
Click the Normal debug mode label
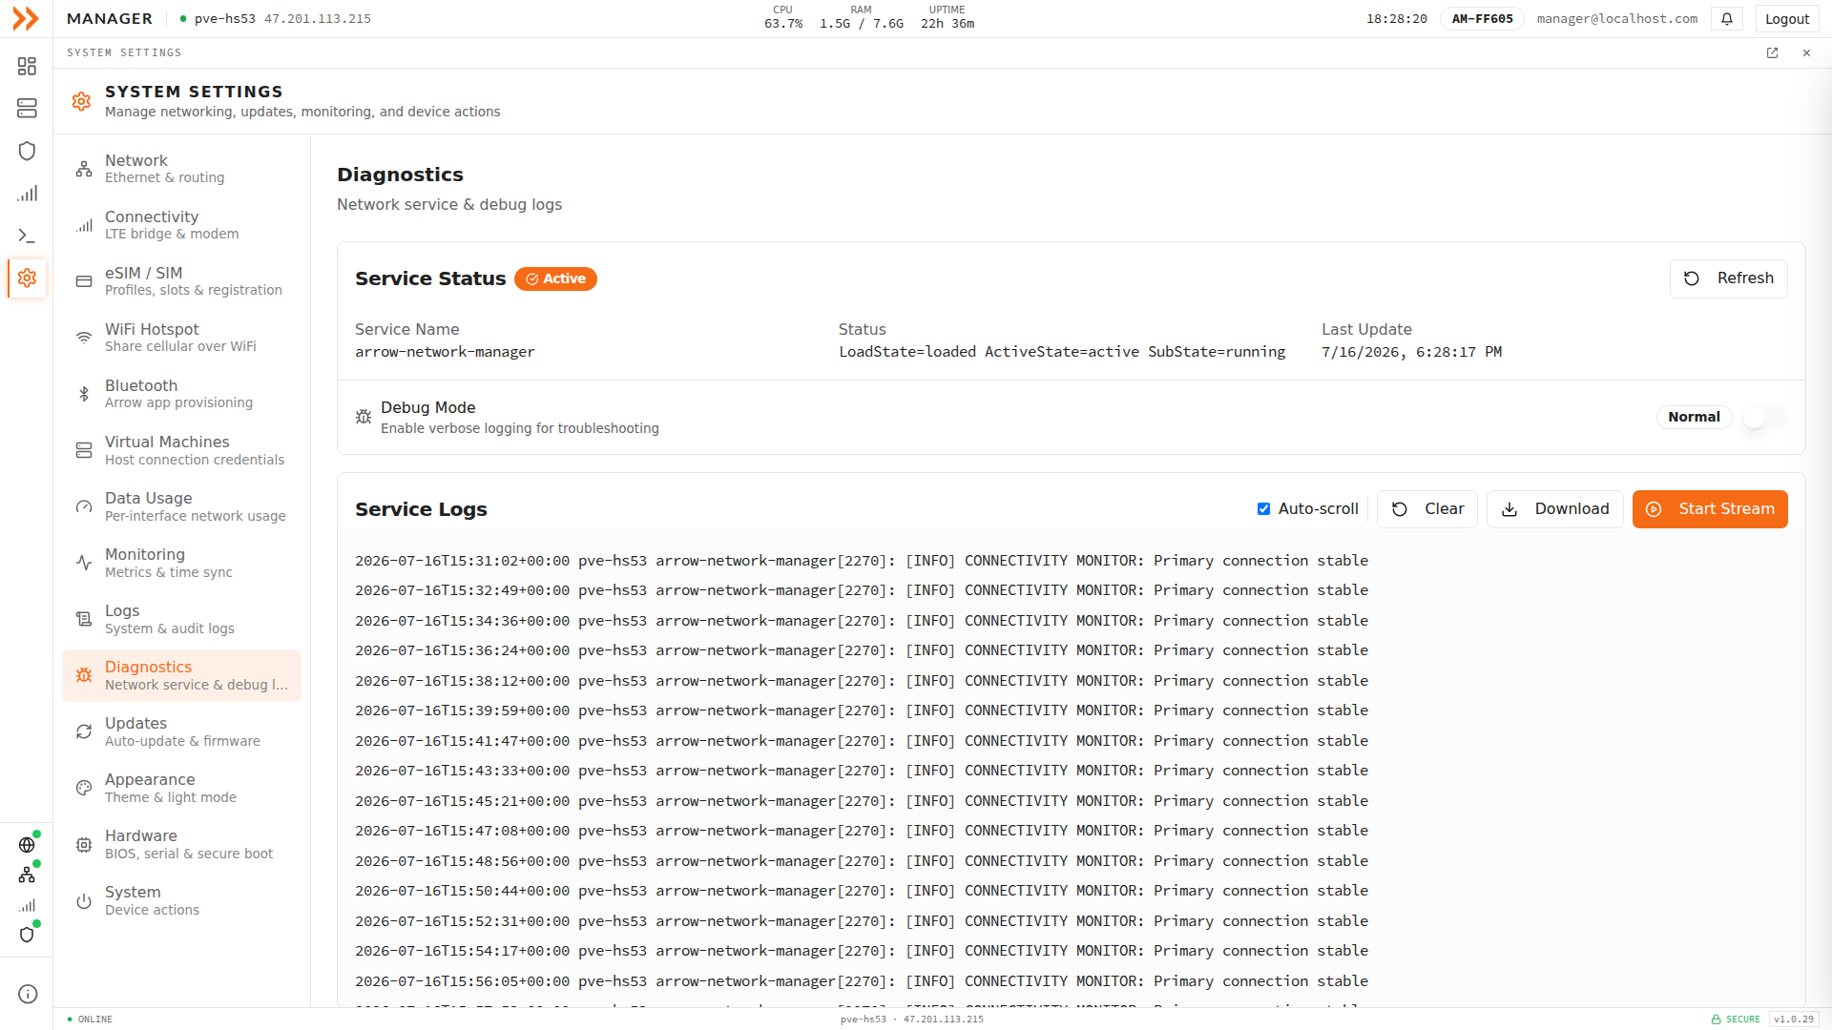(1694, 417)
